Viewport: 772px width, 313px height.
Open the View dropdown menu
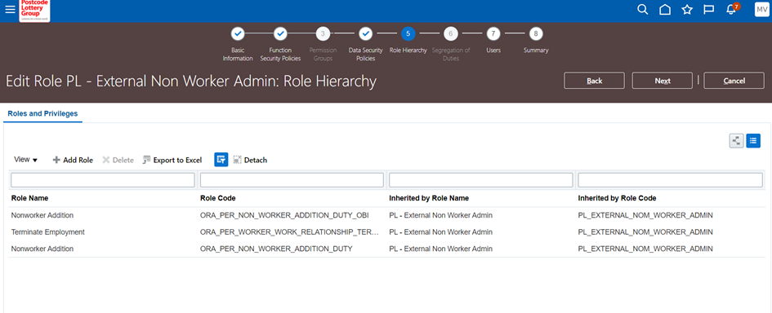[x=25, y=160]
